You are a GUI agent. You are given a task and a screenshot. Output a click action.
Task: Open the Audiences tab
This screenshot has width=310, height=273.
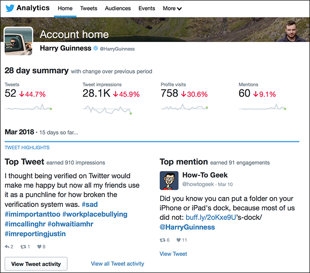tap(118, 8)
